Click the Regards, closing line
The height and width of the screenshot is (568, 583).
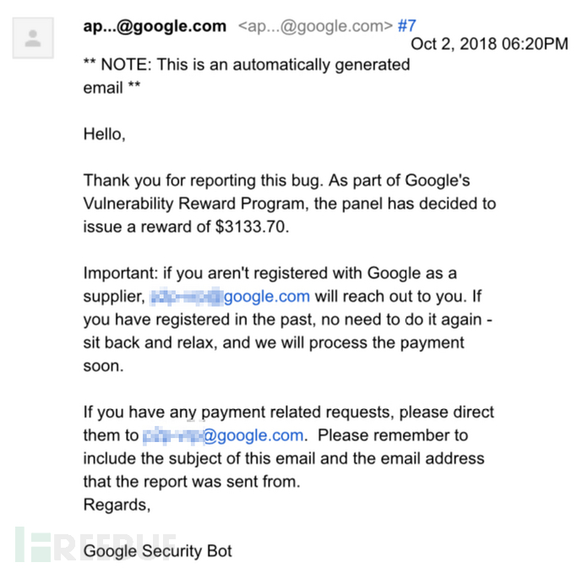117,505
